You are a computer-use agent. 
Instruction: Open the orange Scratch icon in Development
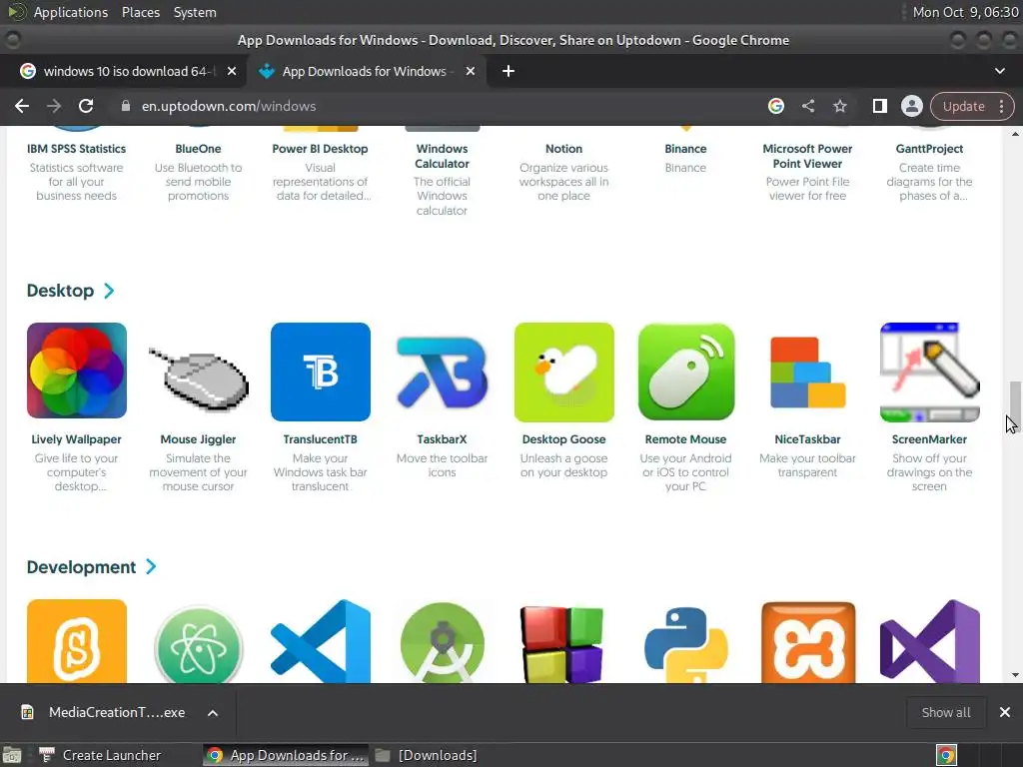(x=76, y=641)
